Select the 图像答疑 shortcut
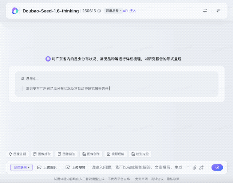Screen dimensions: 233x183 pos(17,154)
